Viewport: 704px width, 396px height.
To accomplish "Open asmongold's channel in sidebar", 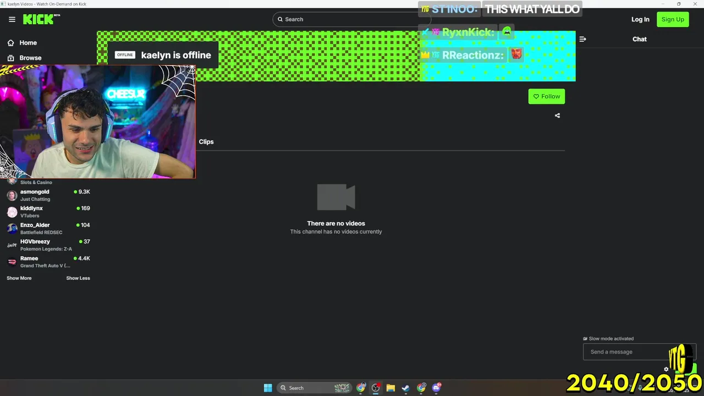I will pos(48,195).
